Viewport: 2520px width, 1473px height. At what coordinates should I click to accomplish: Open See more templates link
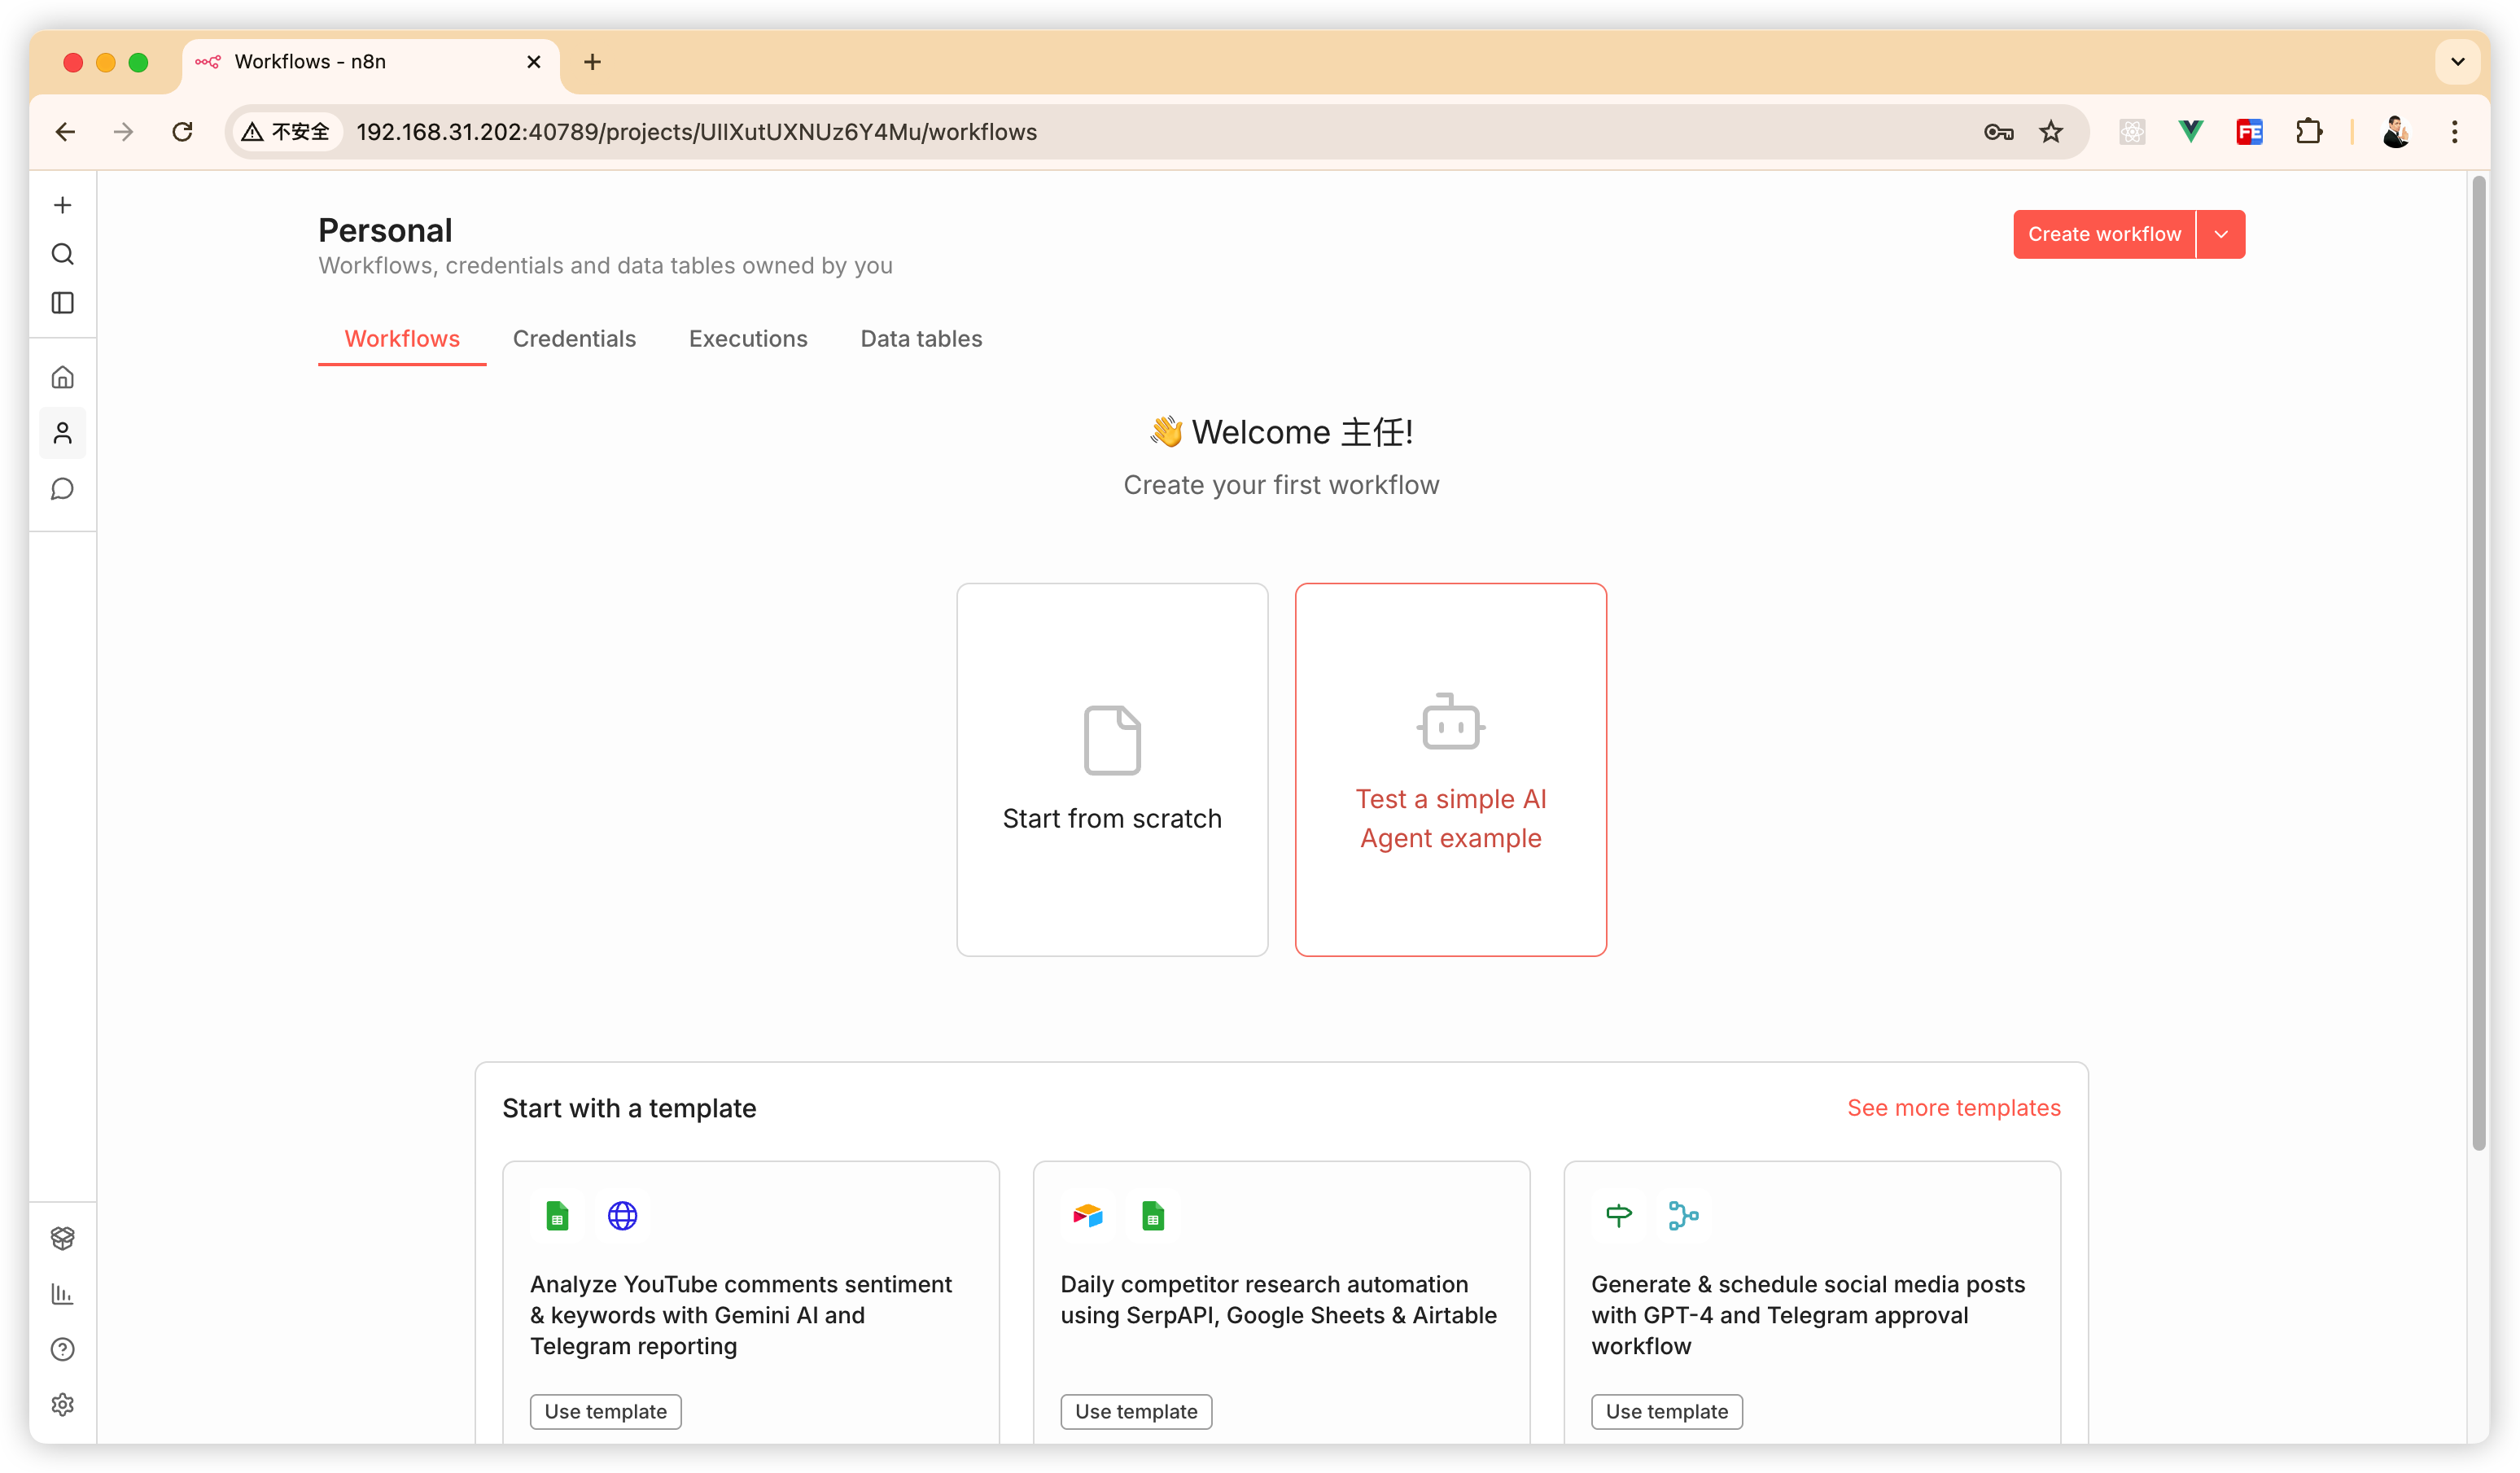coord(1953,1108)
